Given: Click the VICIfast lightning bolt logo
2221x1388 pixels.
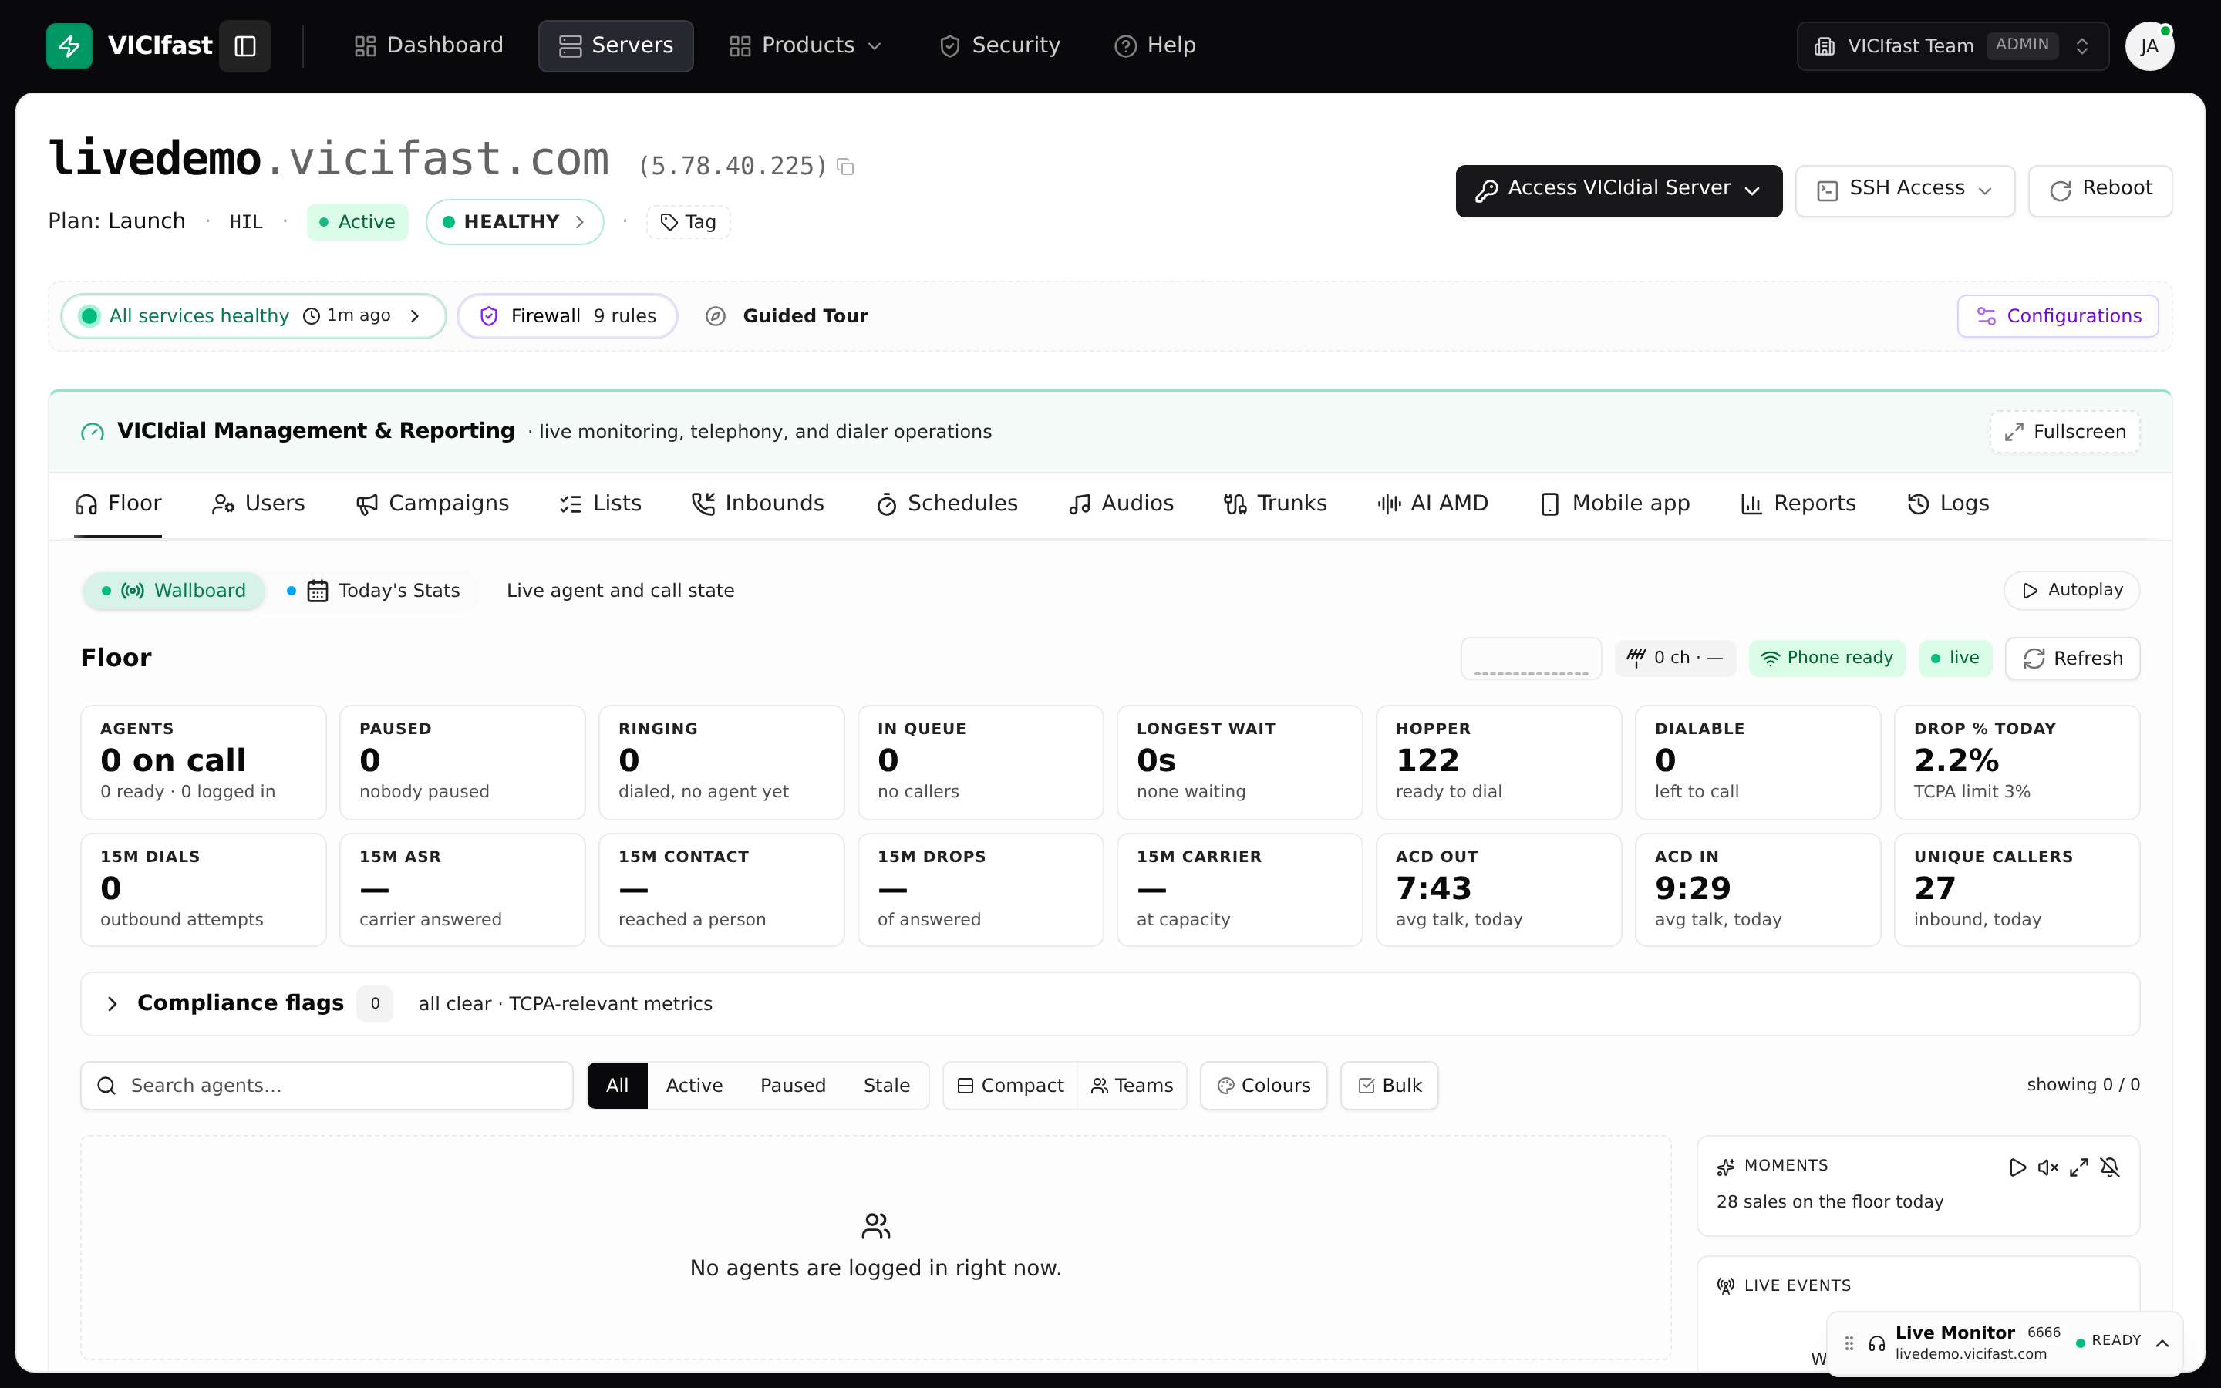Looking at the screenshot, I should point(69,46).
